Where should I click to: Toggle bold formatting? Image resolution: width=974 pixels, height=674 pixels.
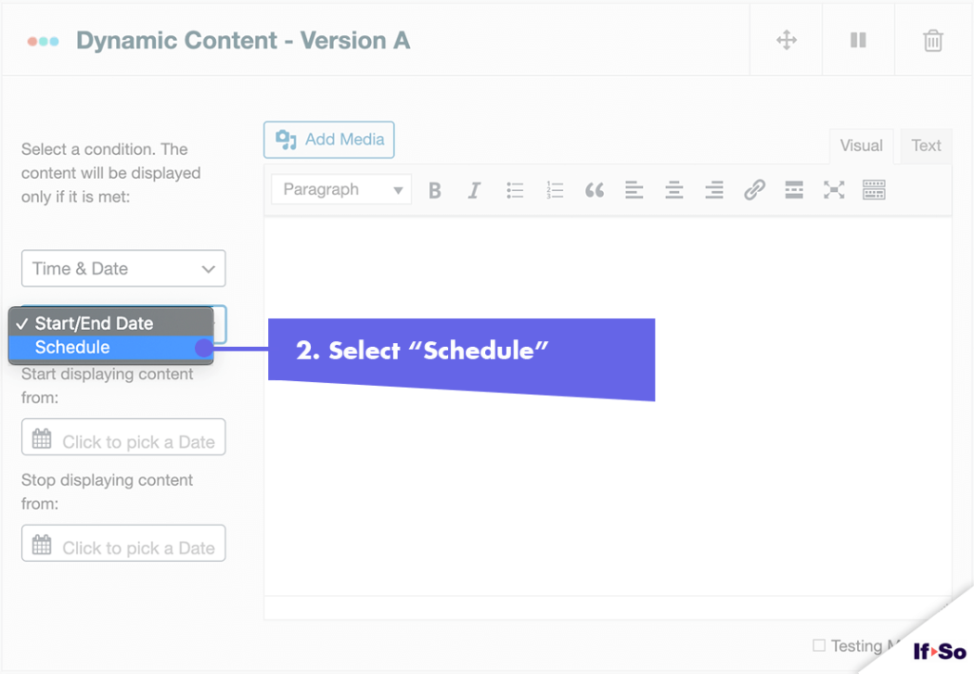(x=435, y=190)
